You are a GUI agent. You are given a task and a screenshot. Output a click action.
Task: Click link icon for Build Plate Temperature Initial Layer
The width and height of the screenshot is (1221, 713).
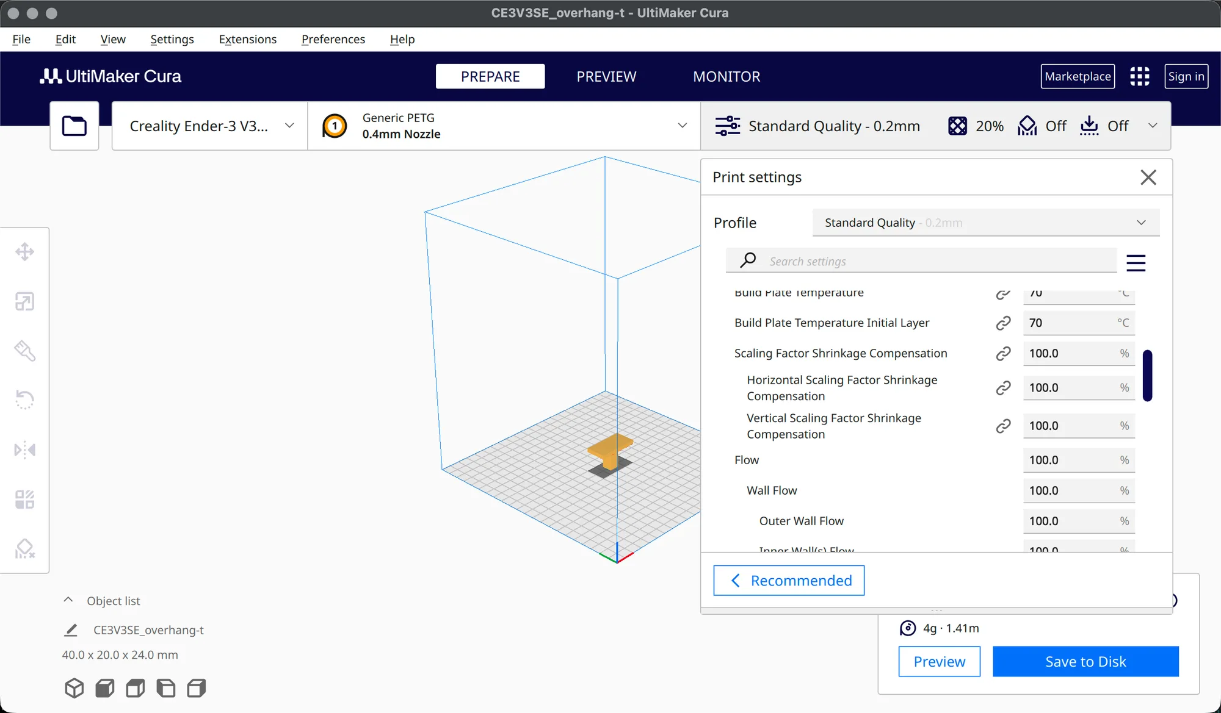(1003, 323)
